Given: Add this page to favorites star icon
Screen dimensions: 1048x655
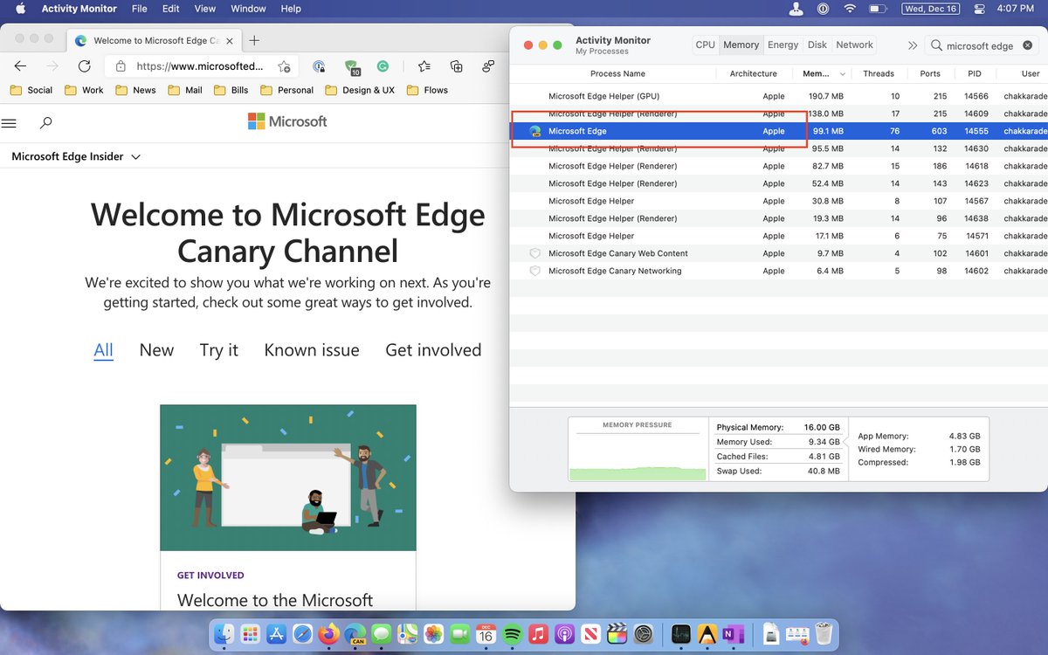Looking at the screenshot, I should click(x=284, y=66).
